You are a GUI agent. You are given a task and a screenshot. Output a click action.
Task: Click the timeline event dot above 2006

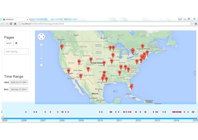click(26, 112)
